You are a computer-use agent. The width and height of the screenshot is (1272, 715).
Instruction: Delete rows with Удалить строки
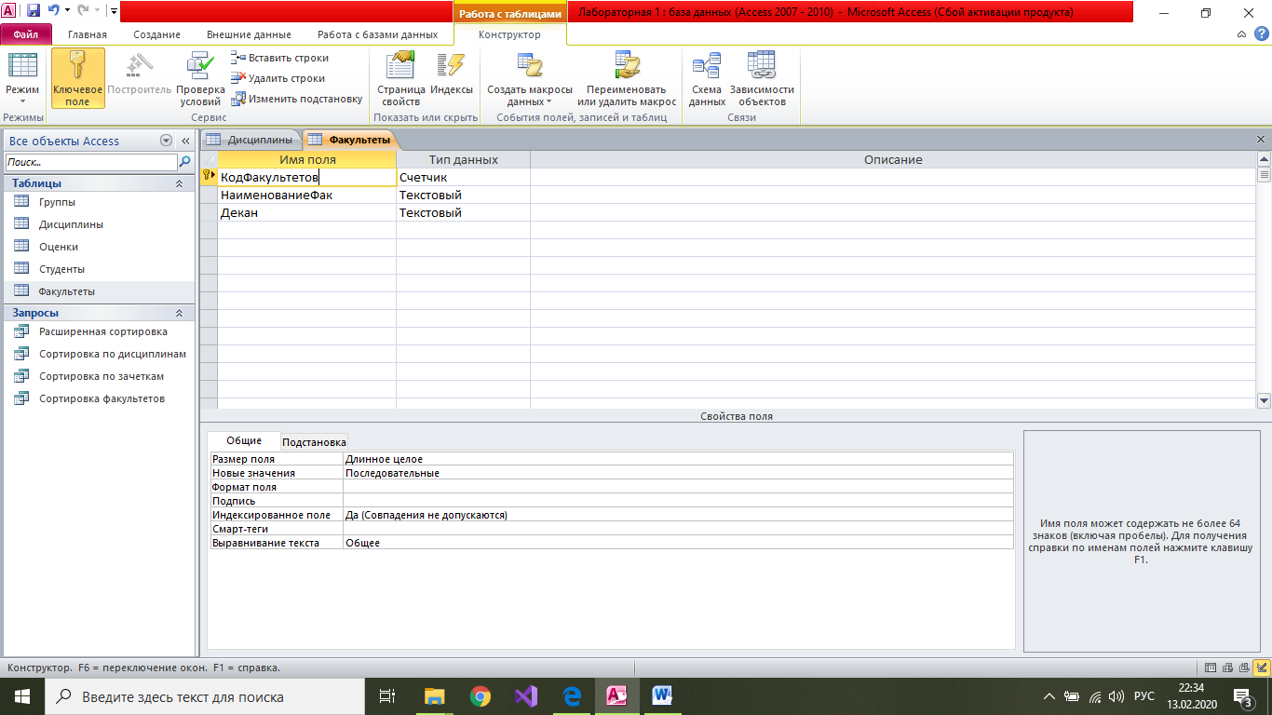click(x=277, y=78)
